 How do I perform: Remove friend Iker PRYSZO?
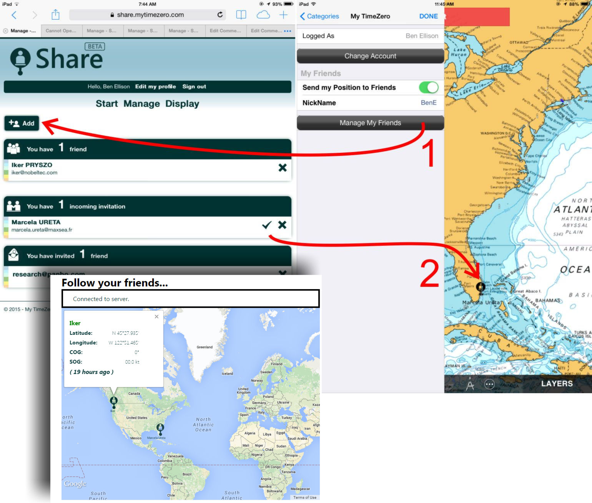pyautogui.click(x=283, y=167)
